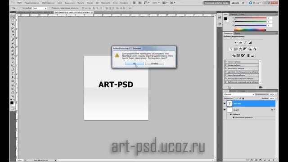Click Отмена in rasterize dialog
Image resolution: width=288 pixels, height=162 pixels.
[154, 63]
